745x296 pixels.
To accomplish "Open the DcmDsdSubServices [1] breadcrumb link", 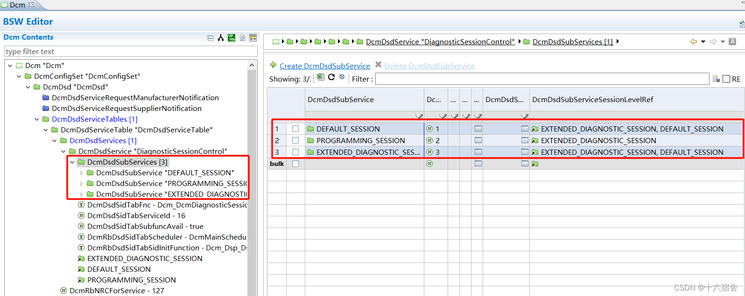I will click(573, 42).
